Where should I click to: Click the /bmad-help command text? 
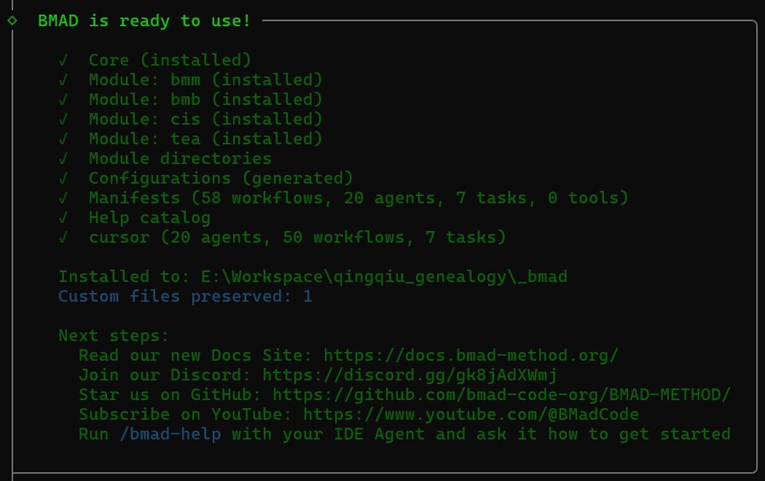click(170, 434)
